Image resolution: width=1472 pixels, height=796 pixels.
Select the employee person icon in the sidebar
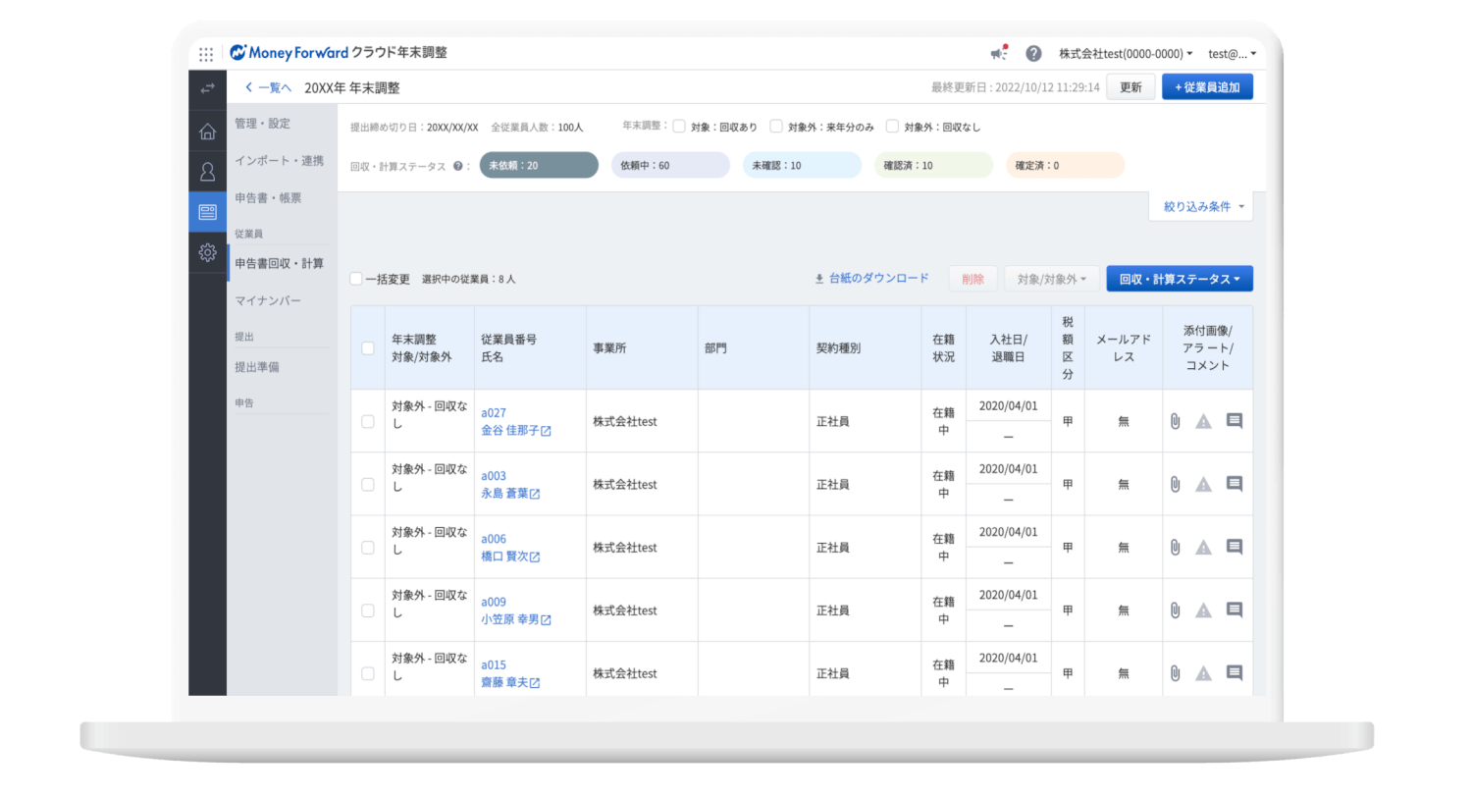coord(207,172)
